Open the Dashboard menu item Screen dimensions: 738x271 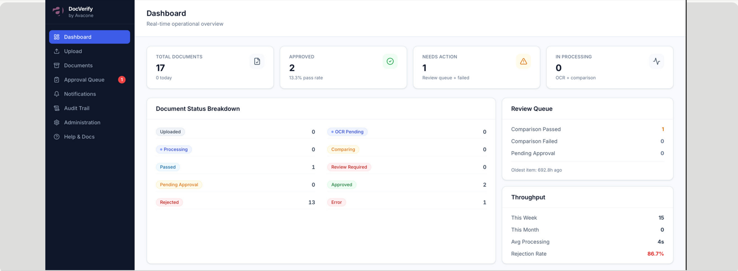pos(89,37)
